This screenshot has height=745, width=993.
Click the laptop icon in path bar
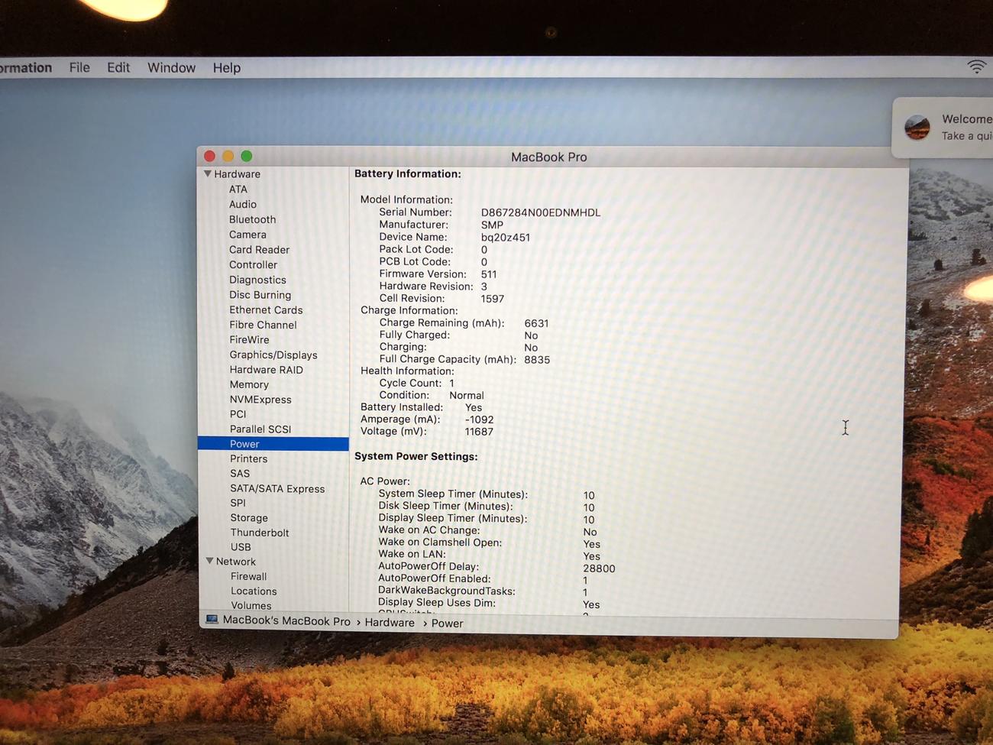click(x=212, y=620)
